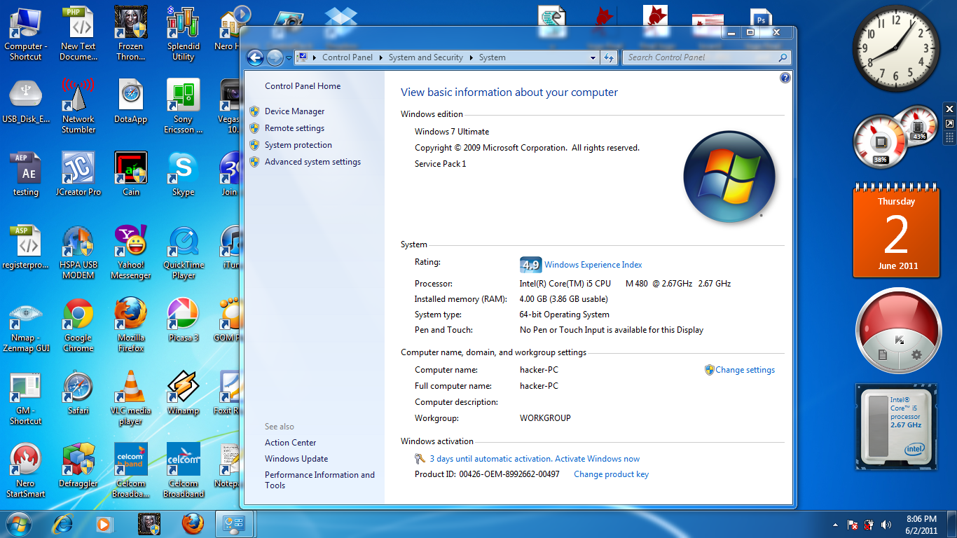
Task: Open Picasa 3 desktop icon
Action: click(x=184, y=320)
